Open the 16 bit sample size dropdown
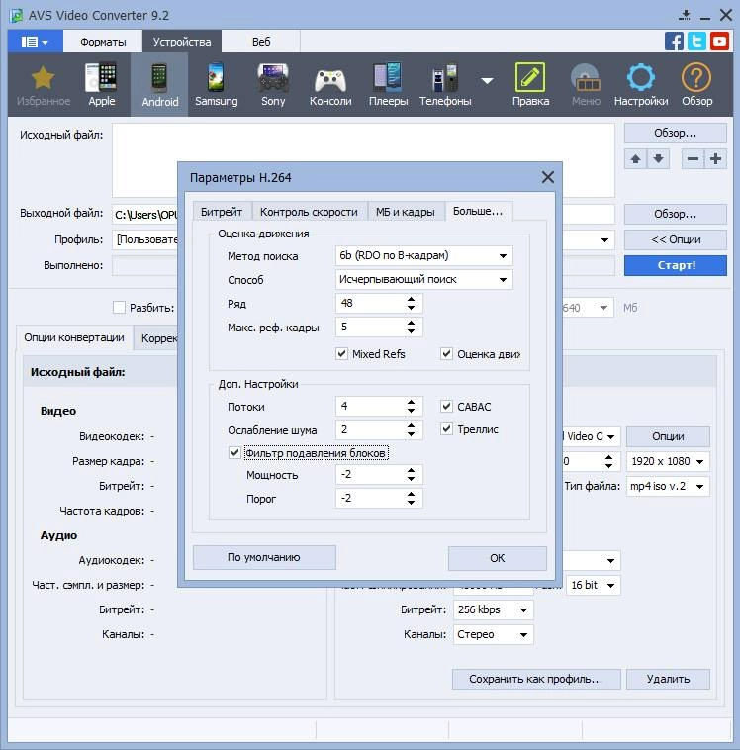This screenshot has width=740, height=750. pyautogui.click(x=594, y=585)
